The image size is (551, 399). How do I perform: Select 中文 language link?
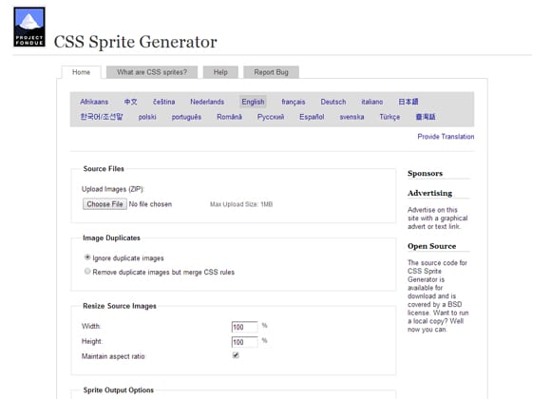(130, 102)
